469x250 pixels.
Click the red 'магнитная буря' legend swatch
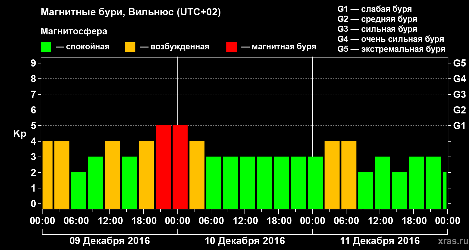point(232,47)
